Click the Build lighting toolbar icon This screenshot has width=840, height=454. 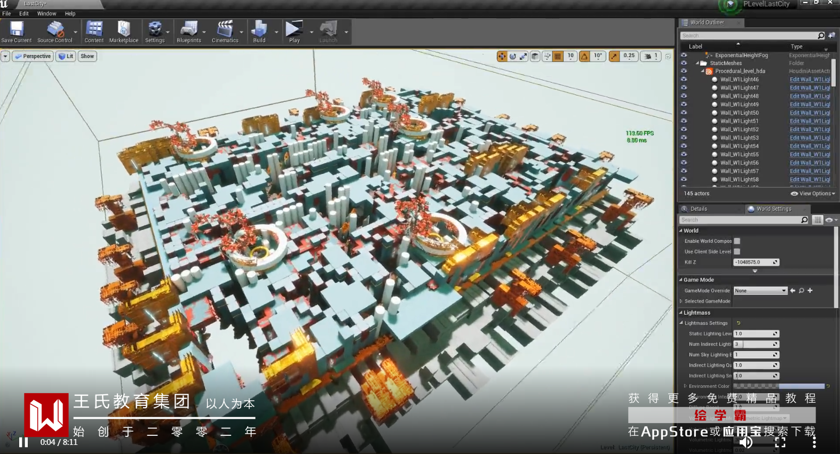[x=259, y=32]
